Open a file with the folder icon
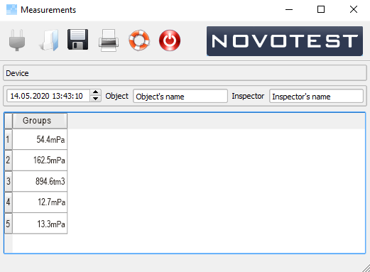370x272 pixels. tap(49, 40)
